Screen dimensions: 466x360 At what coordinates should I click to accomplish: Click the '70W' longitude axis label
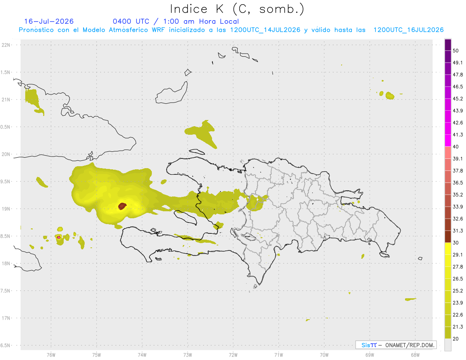click(x=324, y=355)
